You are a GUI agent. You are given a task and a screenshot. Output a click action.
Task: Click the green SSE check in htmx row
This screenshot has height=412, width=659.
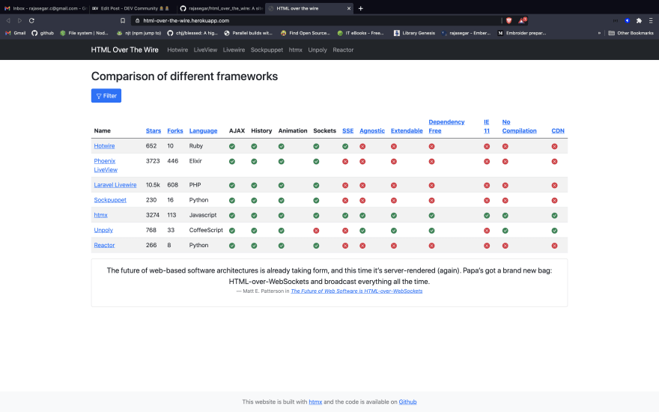pyautogui.click(x=345, y=215)
